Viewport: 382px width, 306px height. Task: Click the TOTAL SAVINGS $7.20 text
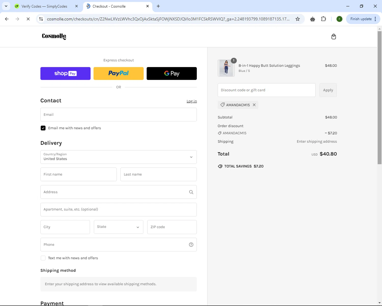pyautogui.click(x=244, y=166)
